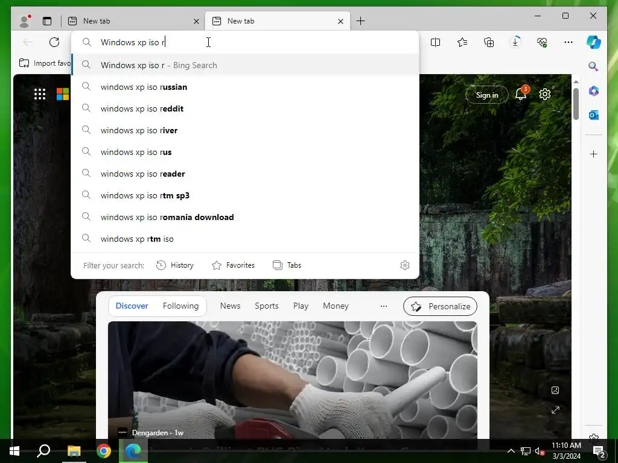
Task: Click the sidebar Search magnifier icon
Action: coord(593,66)
